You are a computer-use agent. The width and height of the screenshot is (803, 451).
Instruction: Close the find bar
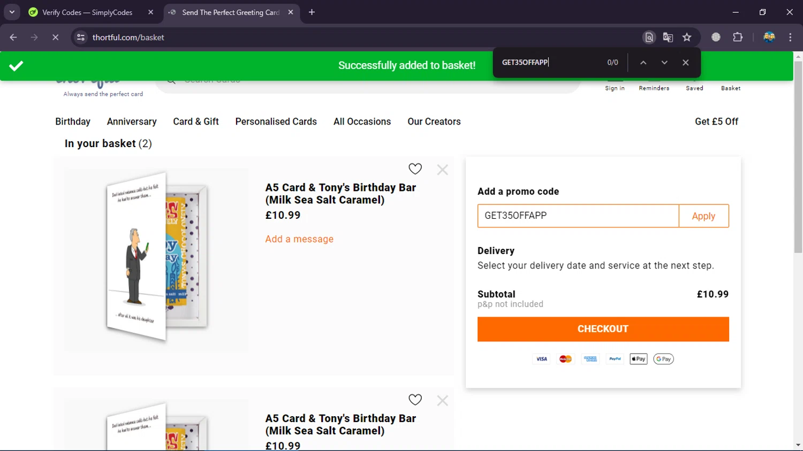(x=685, y=63)
